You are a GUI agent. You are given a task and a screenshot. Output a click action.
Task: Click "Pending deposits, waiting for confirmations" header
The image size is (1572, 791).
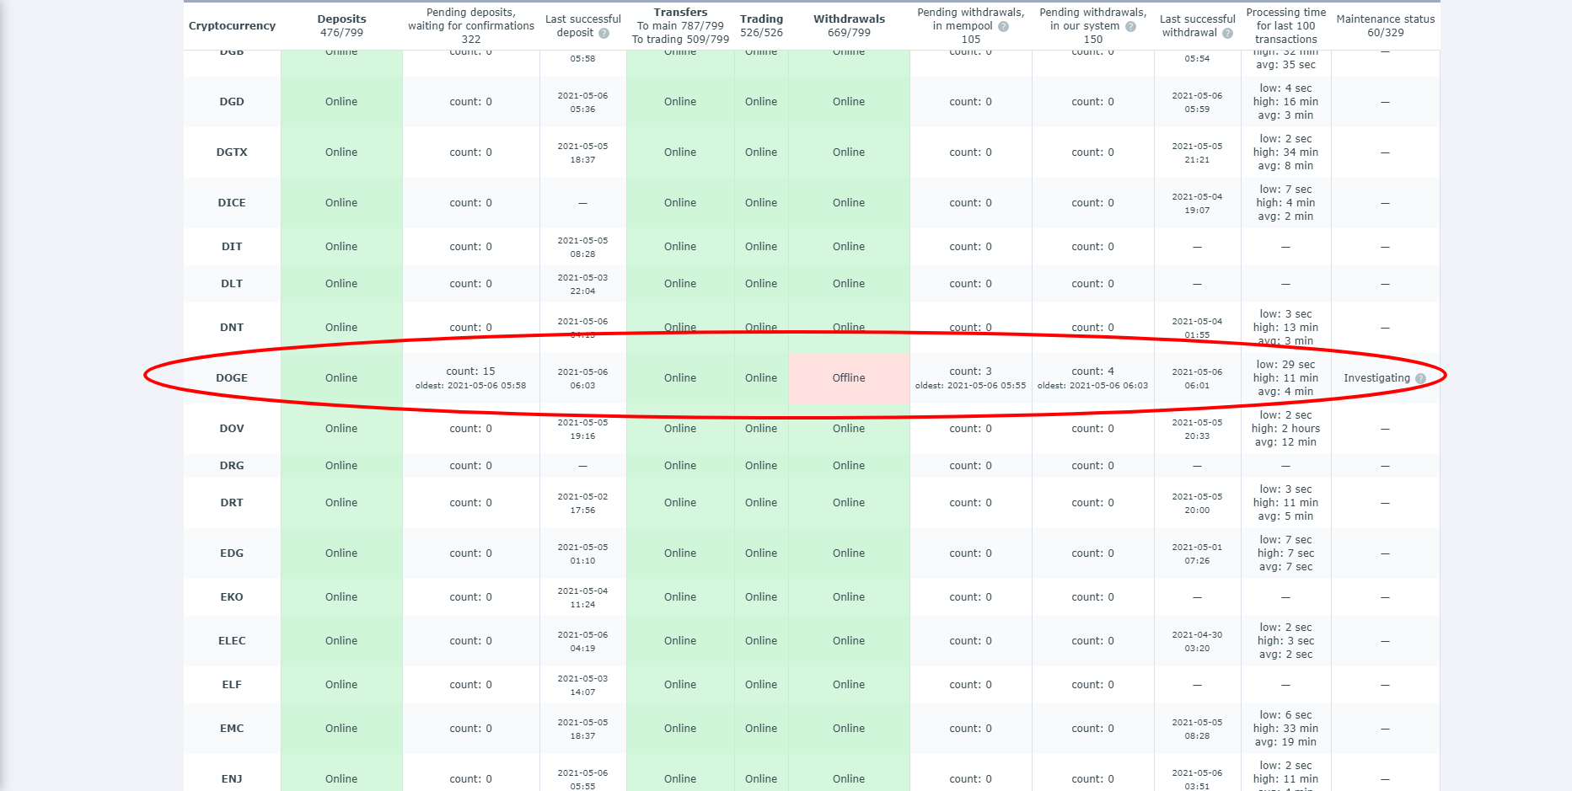[471, 26]
